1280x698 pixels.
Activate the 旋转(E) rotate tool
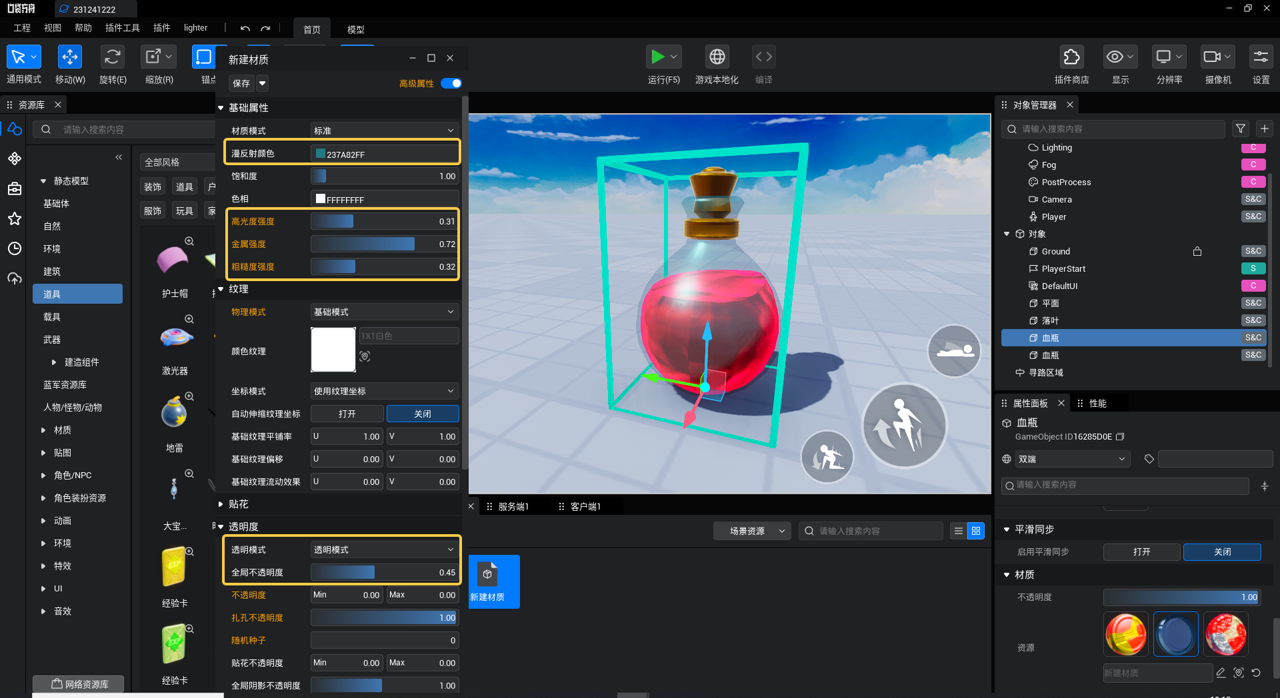coord(112,57)
